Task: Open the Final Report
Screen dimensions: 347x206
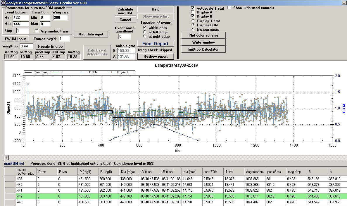Action: tap(155, 44)
